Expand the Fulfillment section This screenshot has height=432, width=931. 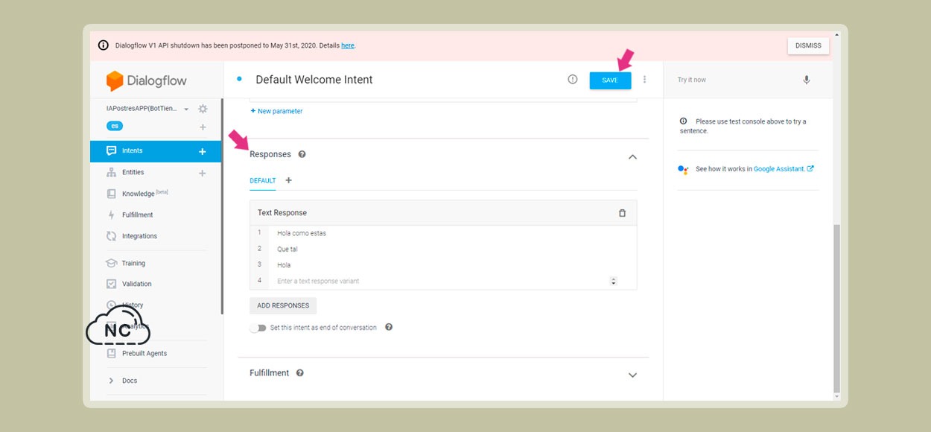pos(632,375)
